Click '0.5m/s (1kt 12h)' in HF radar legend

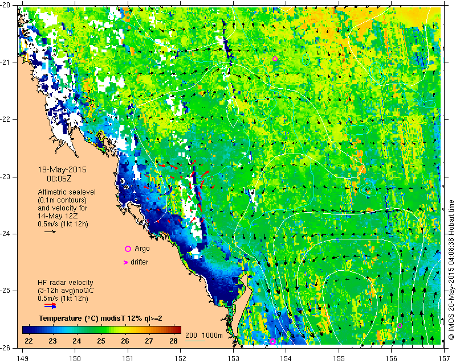[63, 299]
